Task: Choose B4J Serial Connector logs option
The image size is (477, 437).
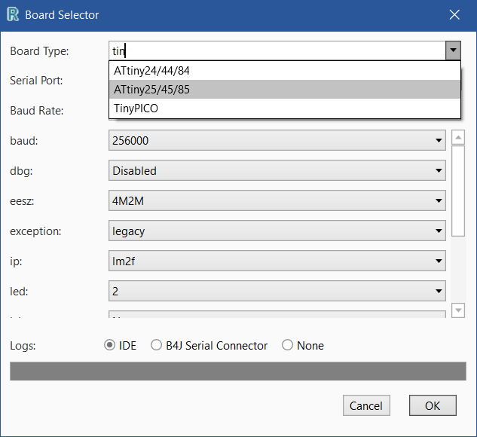Action: (x=157, y=346)
